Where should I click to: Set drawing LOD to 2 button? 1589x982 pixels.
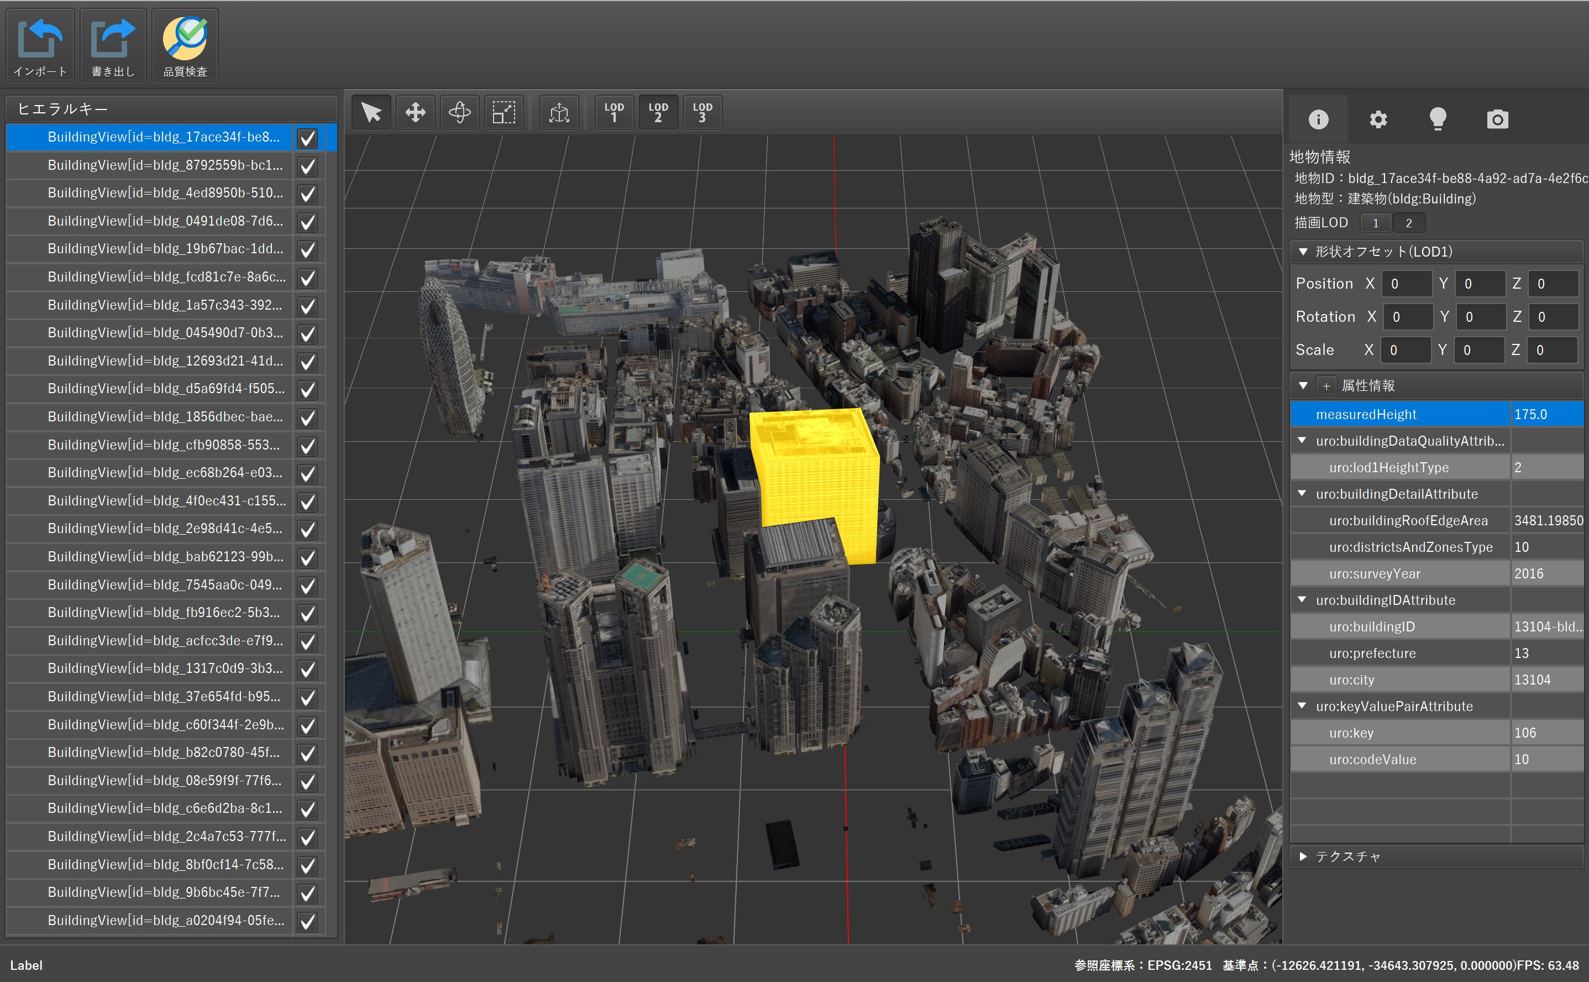pos(1409,223)
